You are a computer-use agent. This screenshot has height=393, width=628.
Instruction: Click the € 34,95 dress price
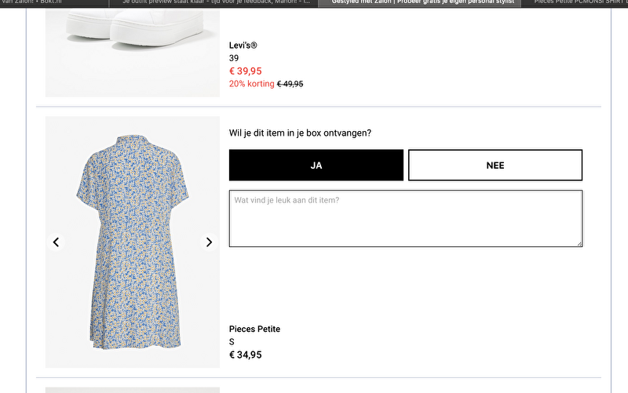(x=246, y=355)
